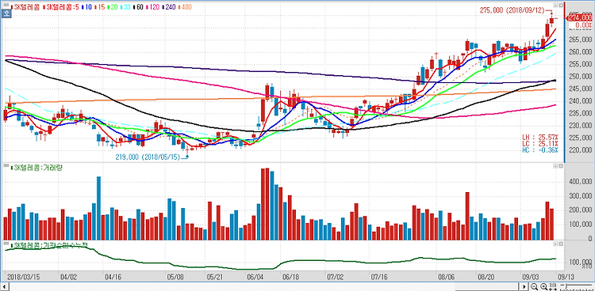Click the 230,000 price axis label
This screenshot has height=291, width=595.
(580, 126)
